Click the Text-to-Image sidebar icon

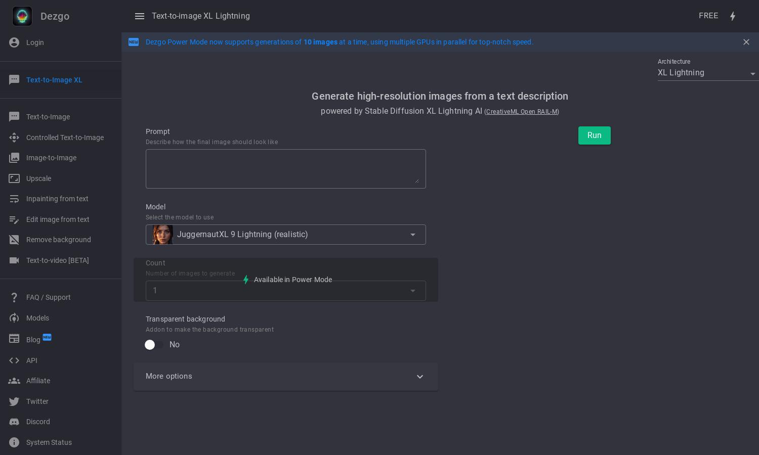click(14, 117)
